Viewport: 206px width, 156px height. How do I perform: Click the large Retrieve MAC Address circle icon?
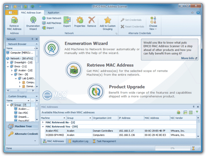pyautogui.click(x=74, y=70)
